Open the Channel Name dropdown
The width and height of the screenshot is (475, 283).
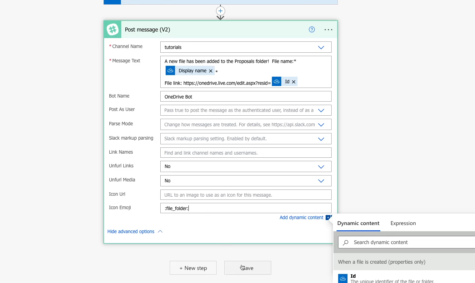(x=321, y=47)
